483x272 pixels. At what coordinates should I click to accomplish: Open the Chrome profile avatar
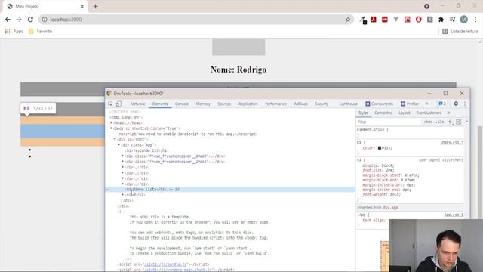point(464,20)
